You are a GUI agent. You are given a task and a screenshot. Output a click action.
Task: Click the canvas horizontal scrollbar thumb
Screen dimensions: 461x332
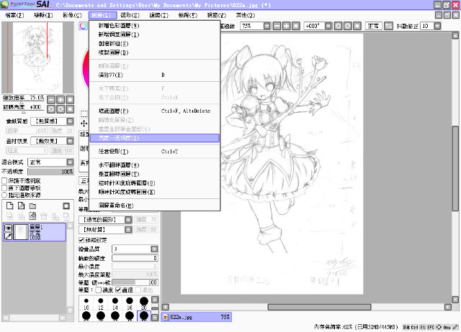click(319, 307)
